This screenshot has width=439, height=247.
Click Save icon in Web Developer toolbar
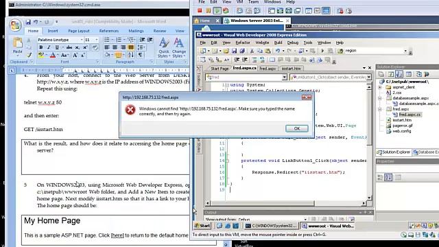point(234,51)
